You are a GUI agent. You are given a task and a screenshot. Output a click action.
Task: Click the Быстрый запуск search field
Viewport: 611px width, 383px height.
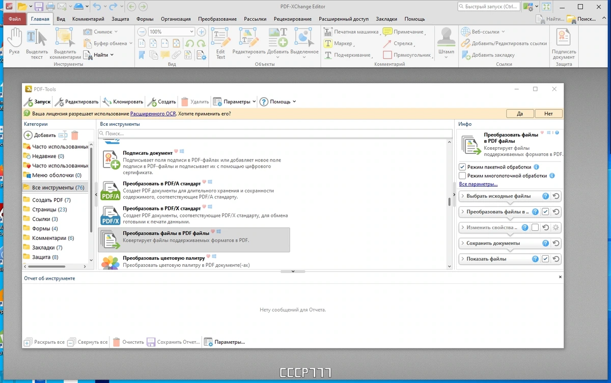489,7
